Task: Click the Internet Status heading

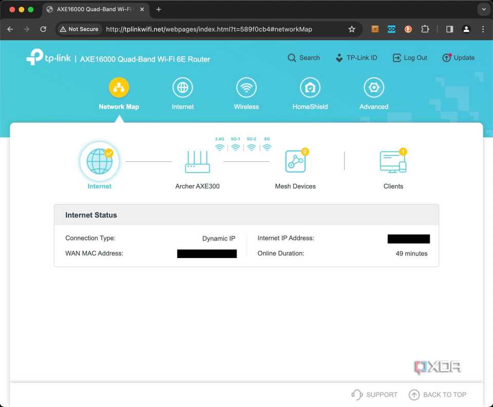Action: pos(91,215)
